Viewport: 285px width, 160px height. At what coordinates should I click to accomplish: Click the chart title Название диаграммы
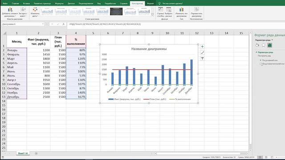pyautogui.click(x=149, y=49)
